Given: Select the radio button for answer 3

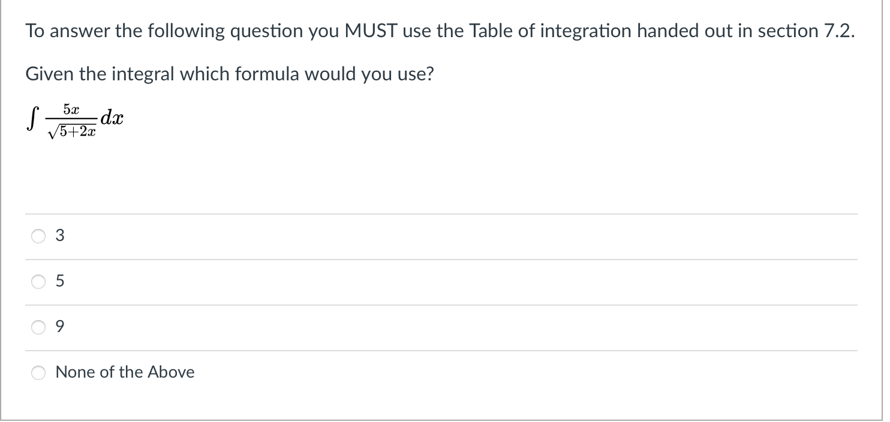Looking at the screenshot, I should [x=38, y=236].
